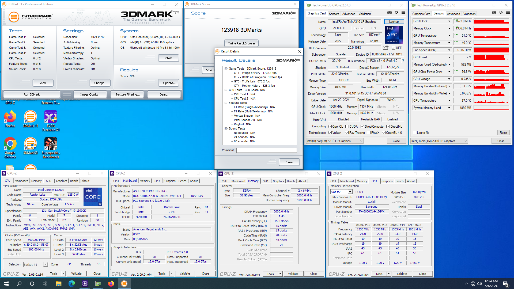This screenshot has width=514, height=289.
Task: Open the Graphics tab in CPU-Z SPD window
Action: pyautogui.click(x=387, y=181)
